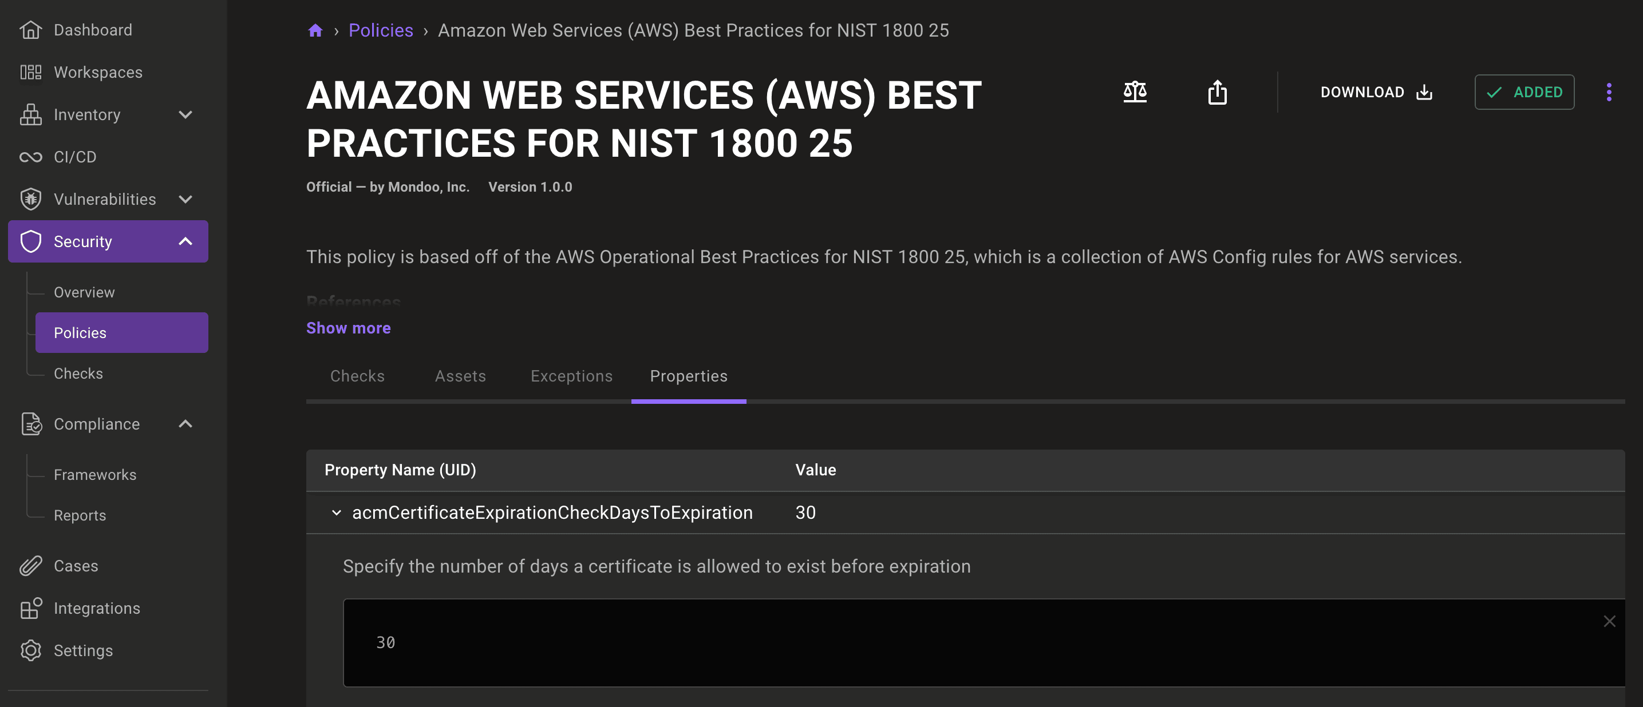Open the three-dot more options menu

point(1609,92)
